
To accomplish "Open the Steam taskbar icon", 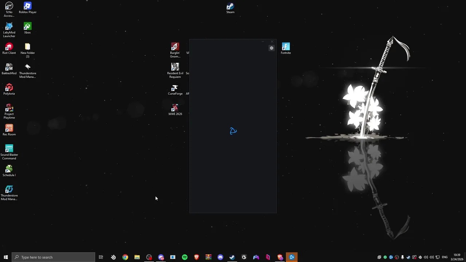I will (x=232, y=257).
